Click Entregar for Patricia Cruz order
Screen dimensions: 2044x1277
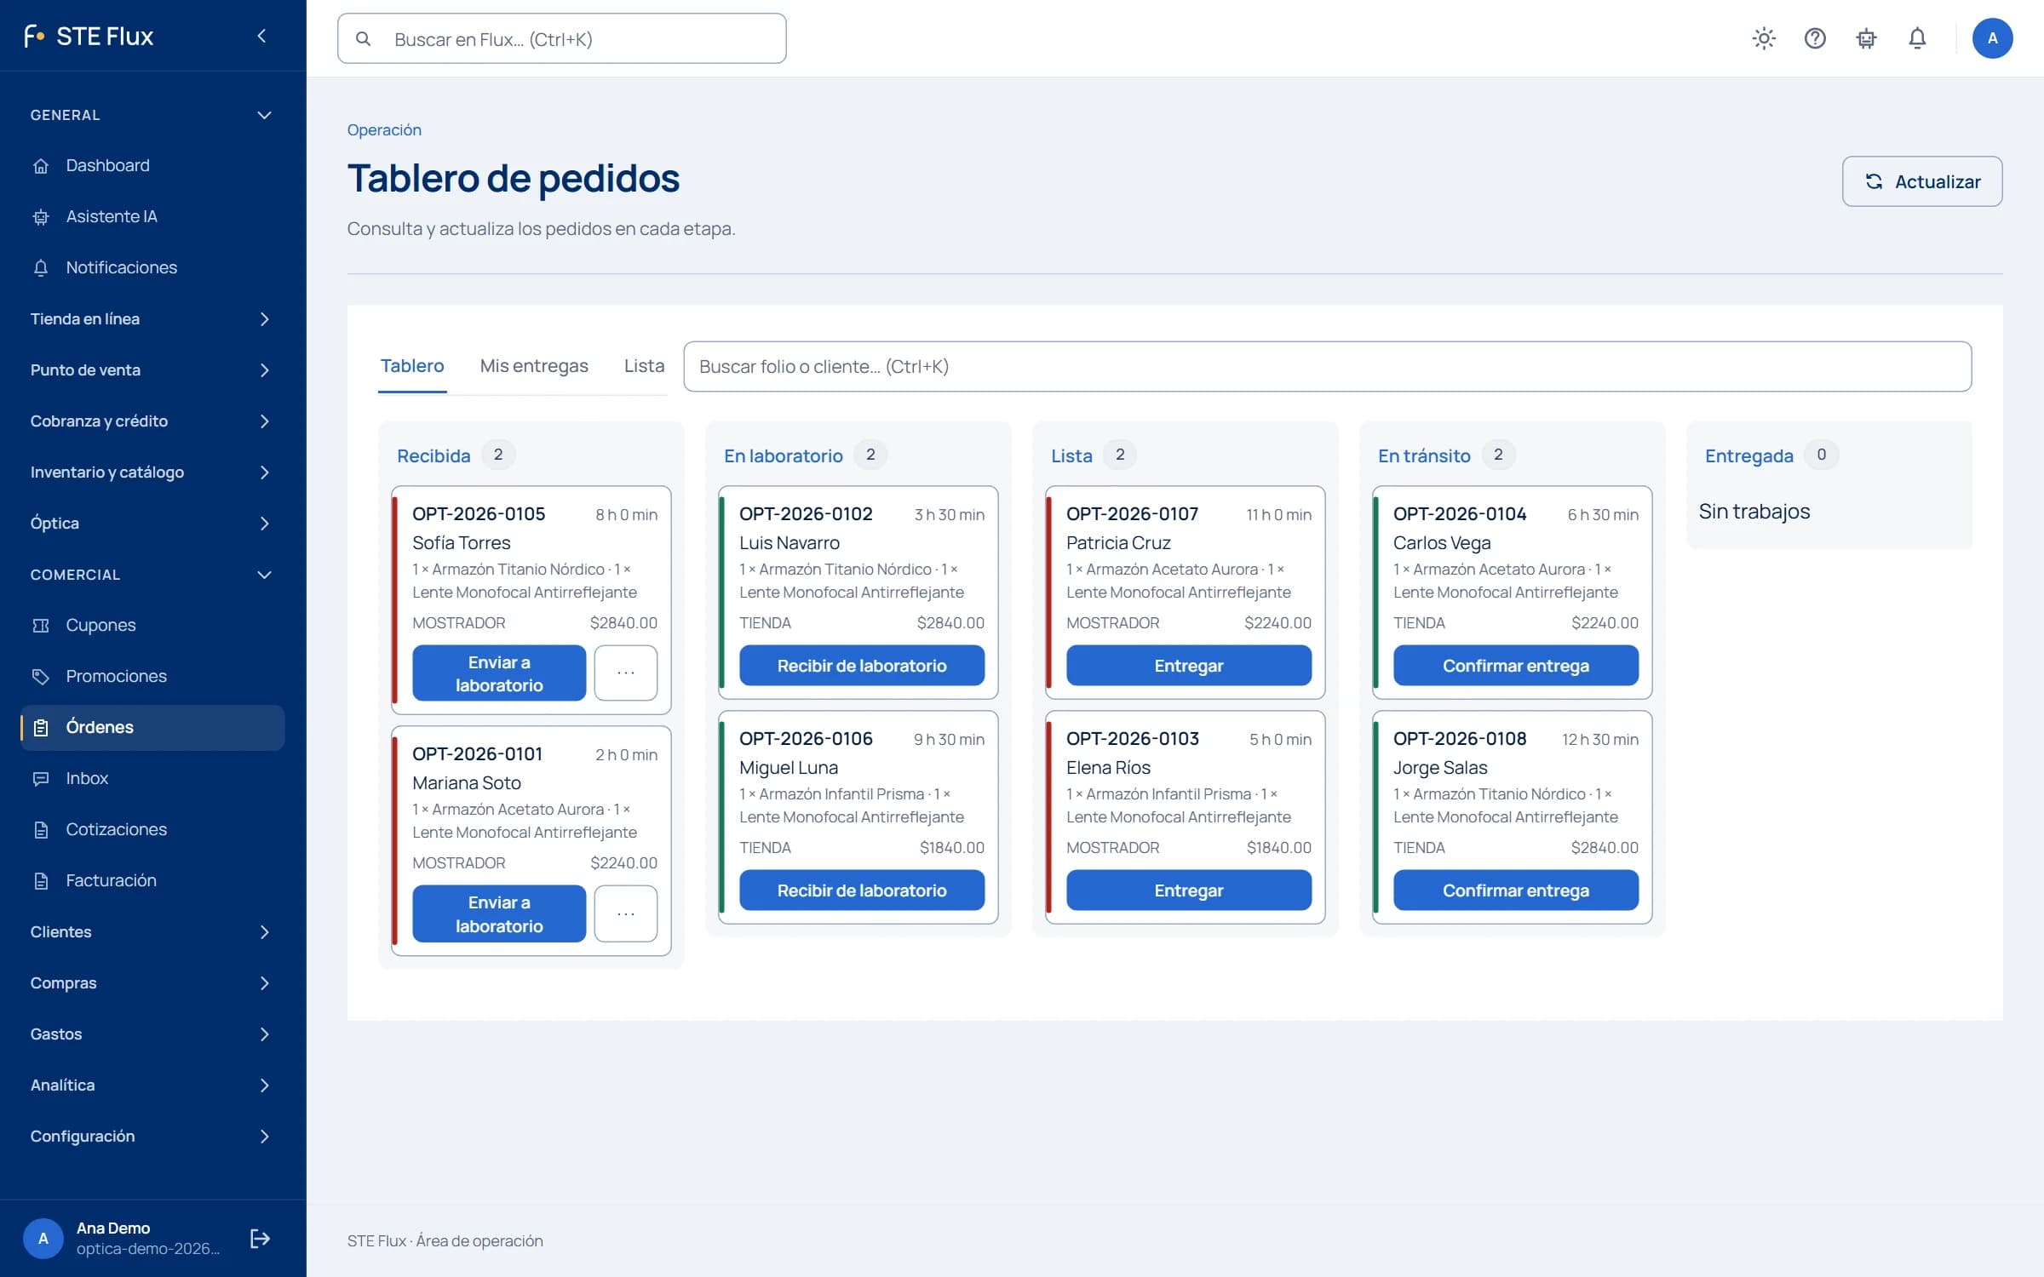pyautogui.click(x=1189, y=666)
